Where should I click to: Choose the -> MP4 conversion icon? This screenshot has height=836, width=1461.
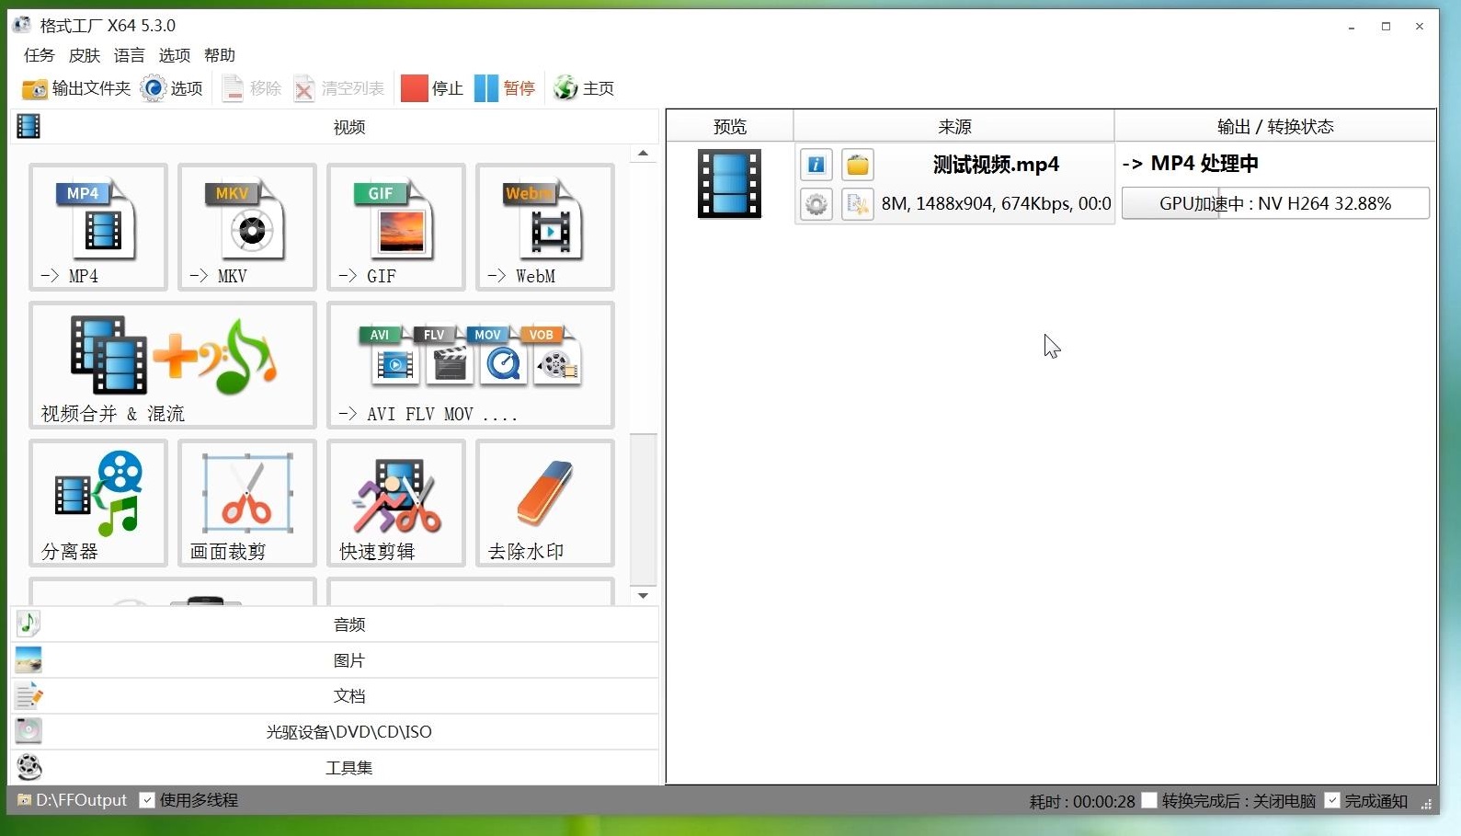click(98, 227)
